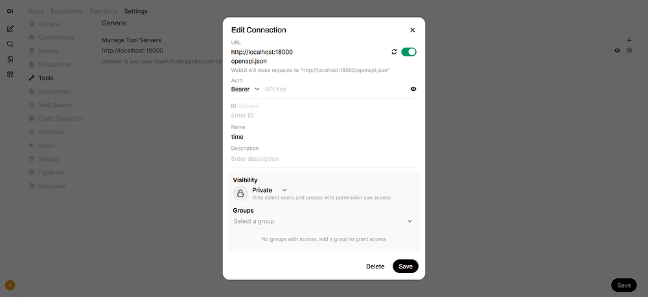
Task: Open search with the magnifier icon
Action: [10, 44]
